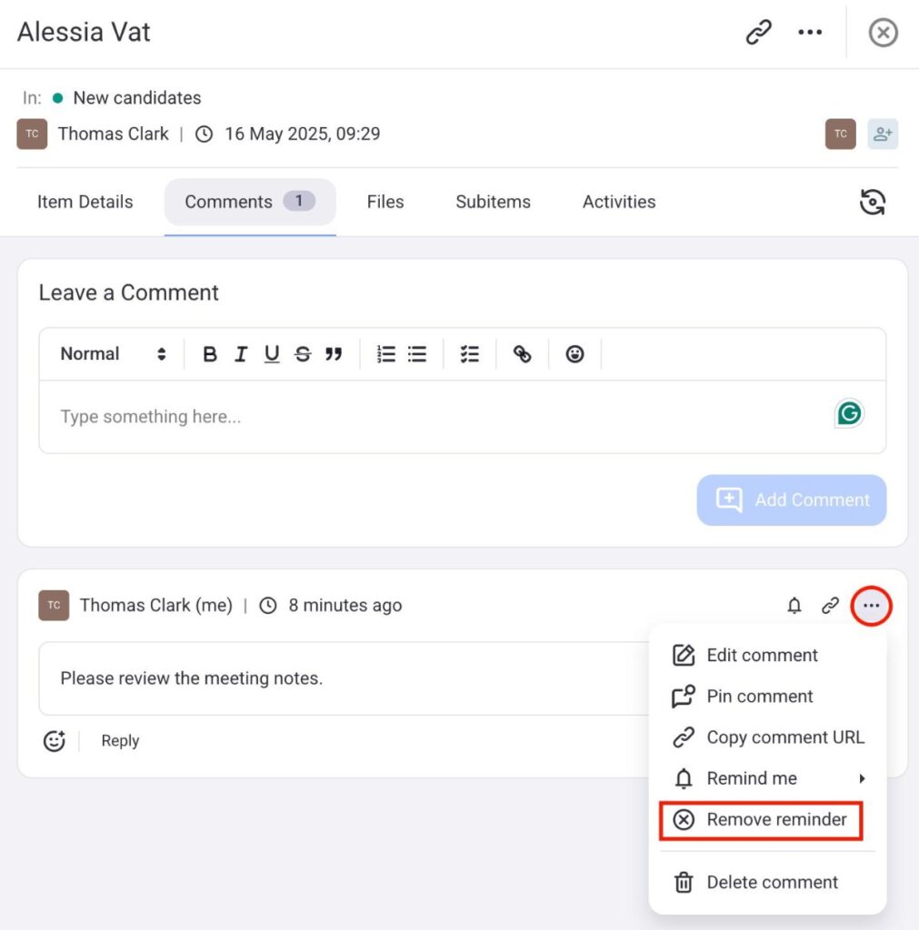Add emoji reaction to Thomas Clark's comment

(55, 741)
